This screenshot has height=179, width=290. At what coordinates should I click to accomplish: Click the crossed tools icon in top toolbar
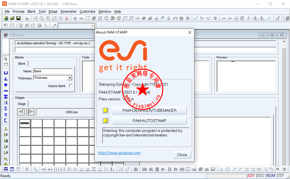278,18
